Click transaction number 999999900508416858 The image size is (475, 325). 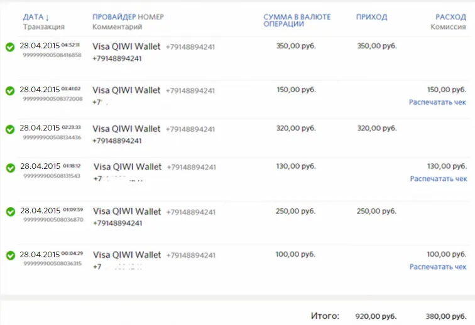(x=52, y=55)
